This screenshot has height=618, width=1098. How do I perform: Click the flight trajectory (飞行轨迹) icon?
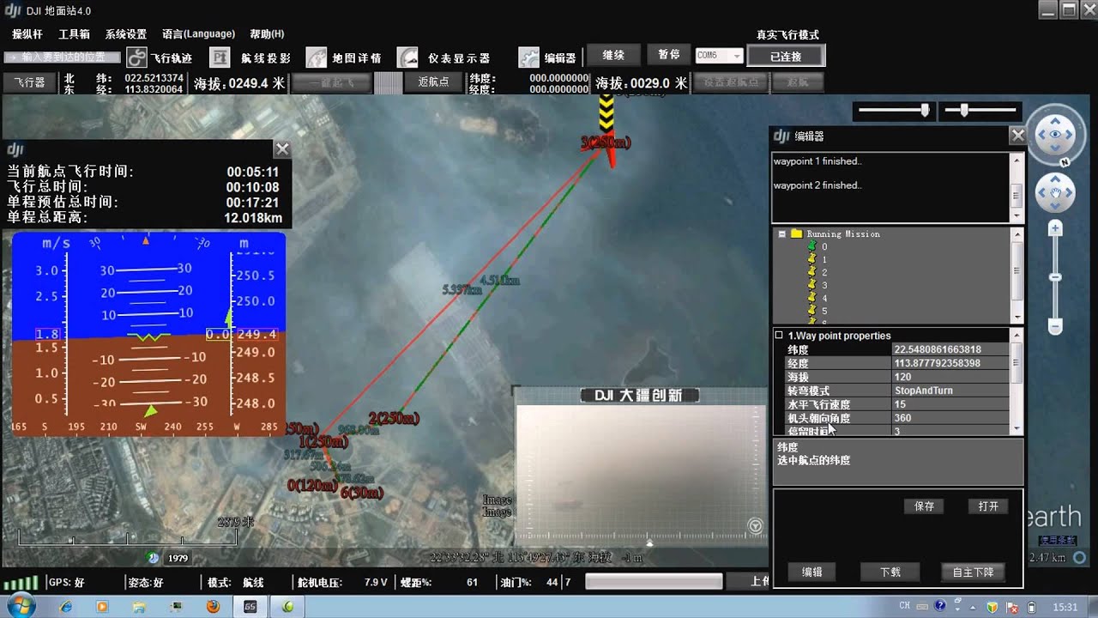pos(137,58)
